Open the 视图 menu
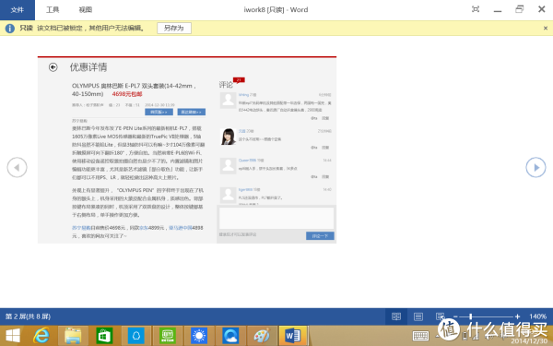The image size is (553, 346). tap(86, 10)
